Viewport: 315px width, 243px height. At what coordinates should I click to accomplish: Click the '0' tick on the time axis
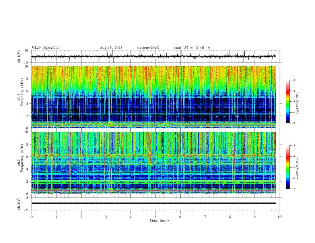(31, 217)
